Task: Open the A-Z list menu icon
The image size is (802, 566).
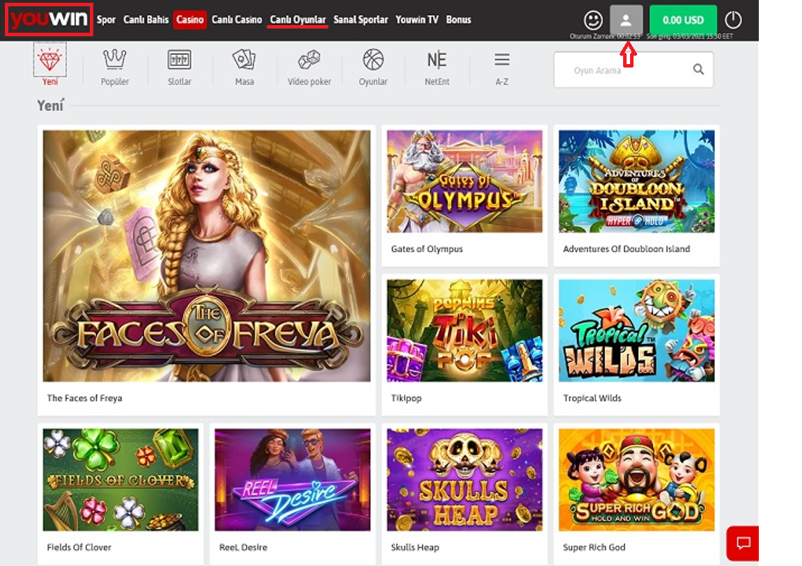Action: click(x=502, y=60)
